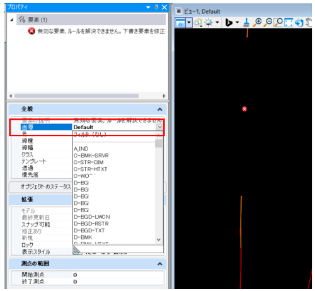Collapse the 全般 section
Image resolution: width=315 pixels, height=291 pixels.
click(x=160, y=110)
